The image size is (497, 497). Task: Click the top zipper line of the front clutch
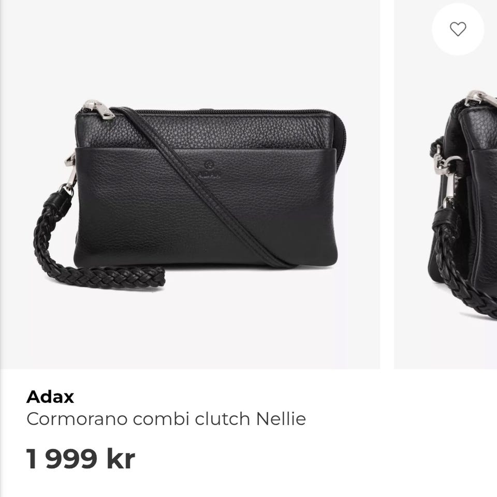[x=222, y=112]
